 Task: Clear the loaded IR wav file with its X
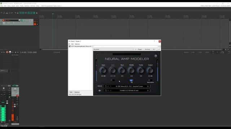point(148,91)
